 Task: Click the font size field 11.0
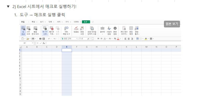(83, 39)
